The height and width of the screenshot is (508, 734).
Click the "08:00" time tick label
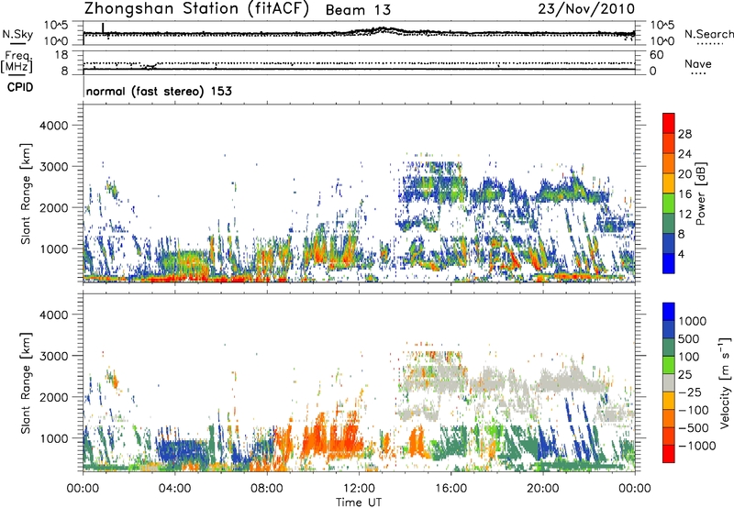coord(267,489)
